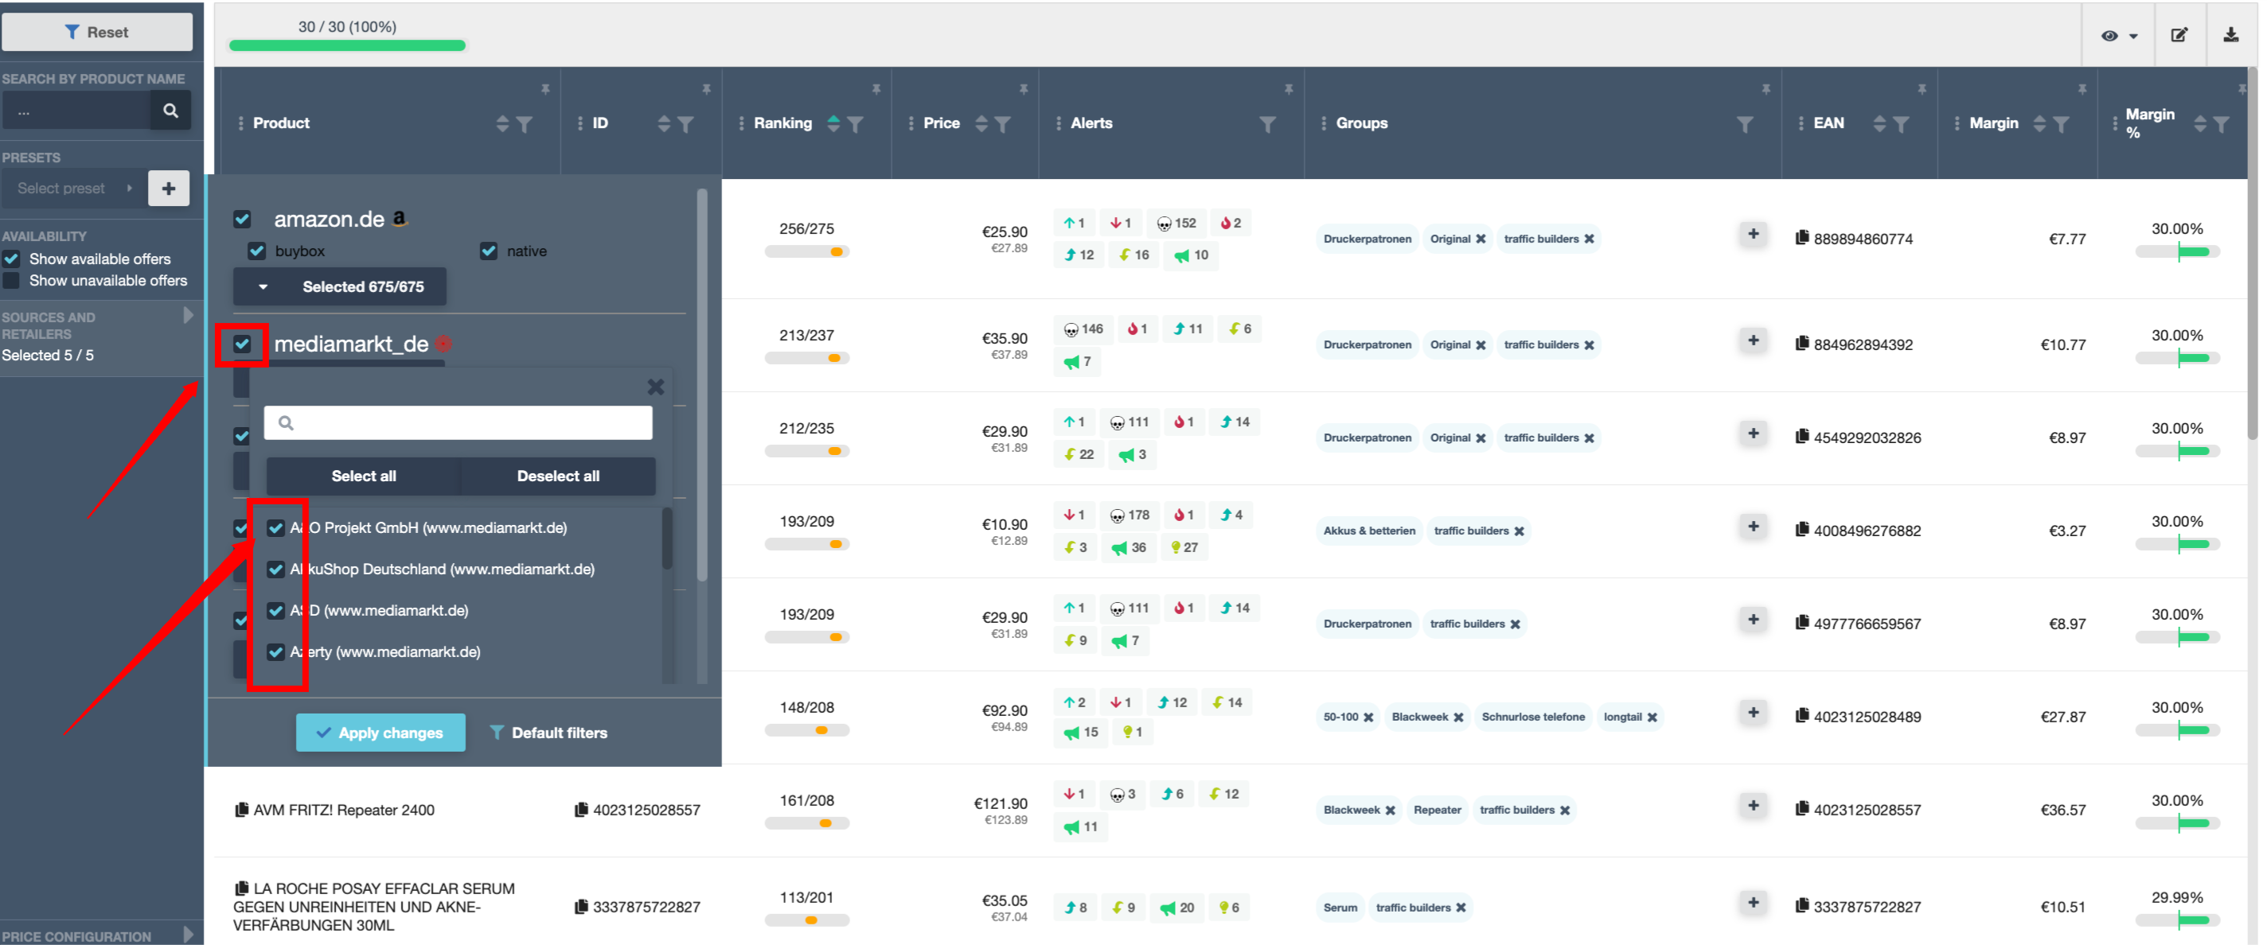Sort by the Margin column
The width and height of the screenshot is (2267, 945).
tap(2039, 123)
